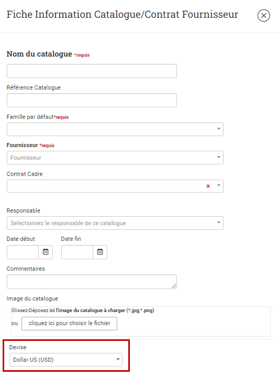This screenshot has height=377, width=278.
Task: Open the Devise currency dropdown arrow
Action: (x=118, y=359)
